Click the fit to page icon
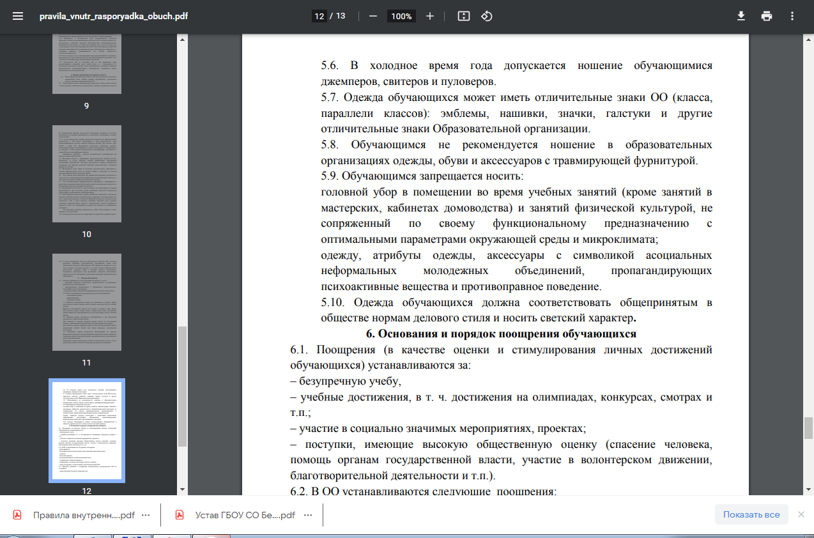 (x=464, y=16)
